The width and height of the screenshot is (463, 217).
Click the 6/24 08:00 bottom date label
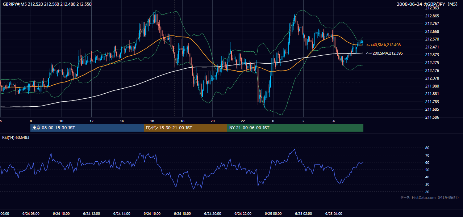31,214
